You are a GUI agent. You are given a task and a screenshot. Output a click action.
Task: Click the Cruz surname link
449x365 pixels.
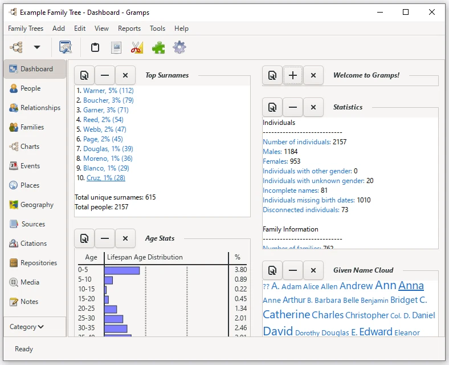(106, 178)
